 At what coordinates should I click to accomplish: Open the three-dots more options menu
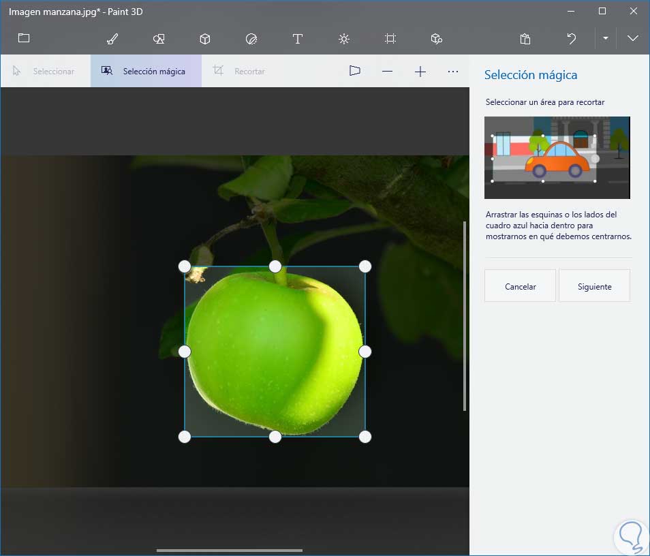(x=453, y=72)
